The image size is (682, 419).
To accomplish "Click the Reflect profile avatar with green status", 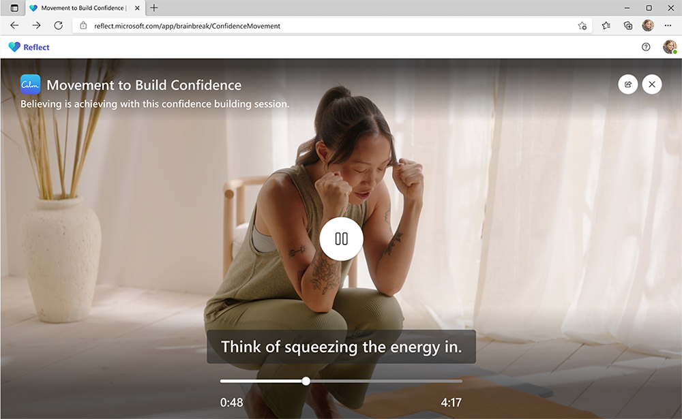I will tap(670, 47).
